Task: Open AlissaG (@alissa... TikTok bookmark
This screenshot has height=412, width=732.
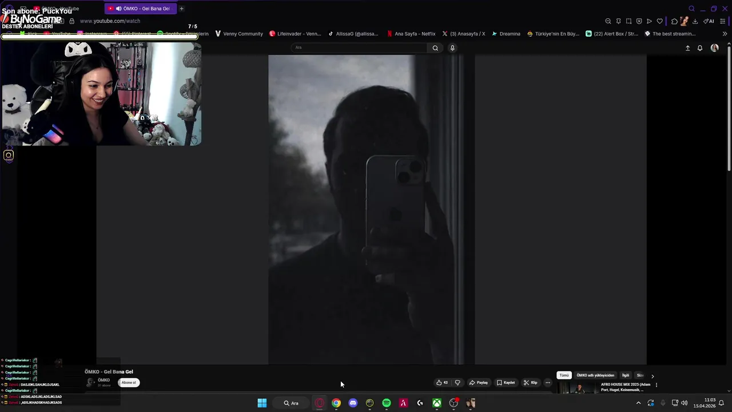Action: tap(353, 34)
